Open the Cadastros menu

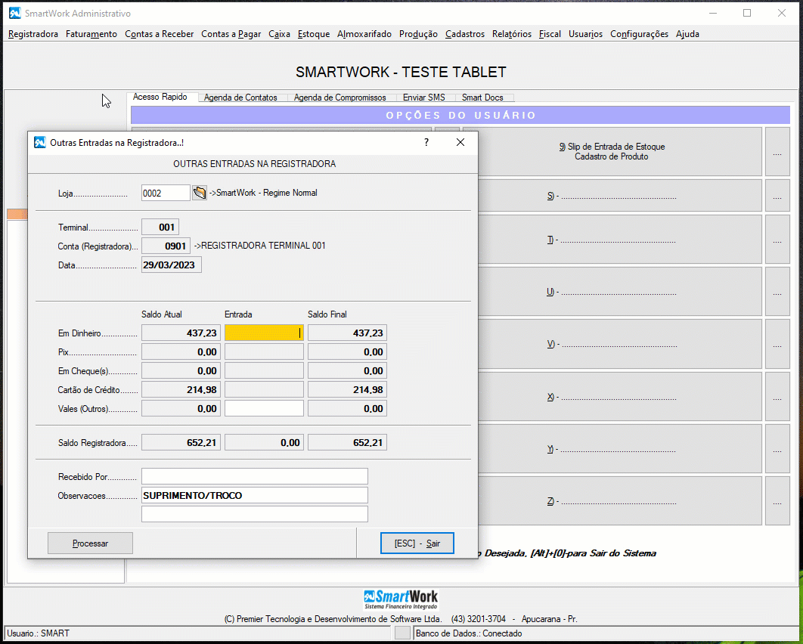464,34
